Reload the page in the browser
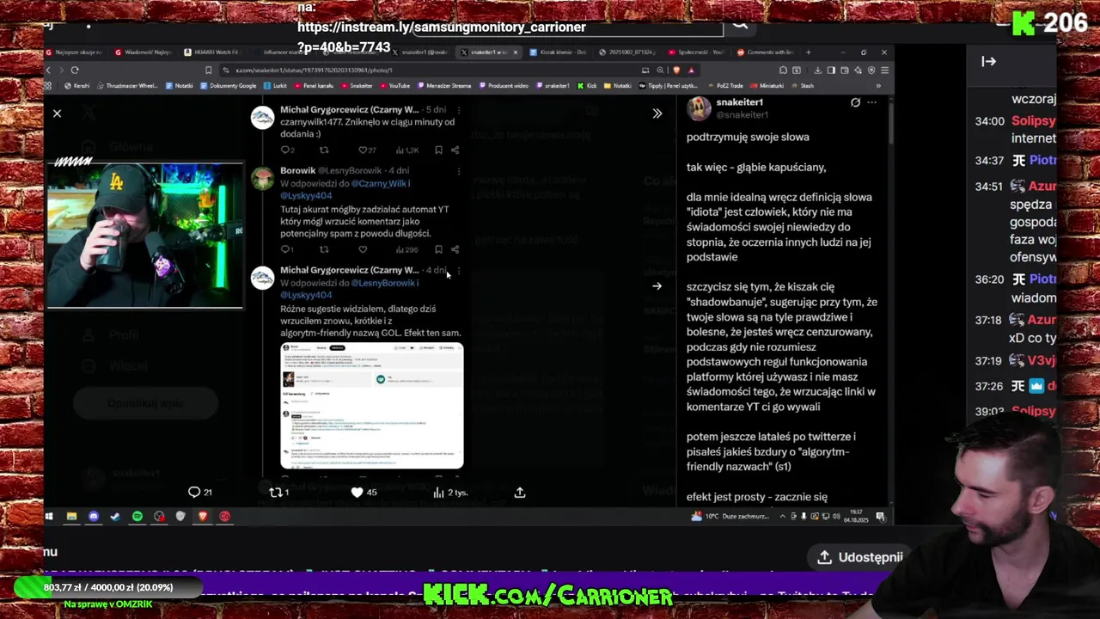This screenshot has width=1100, height=619. 75,70
